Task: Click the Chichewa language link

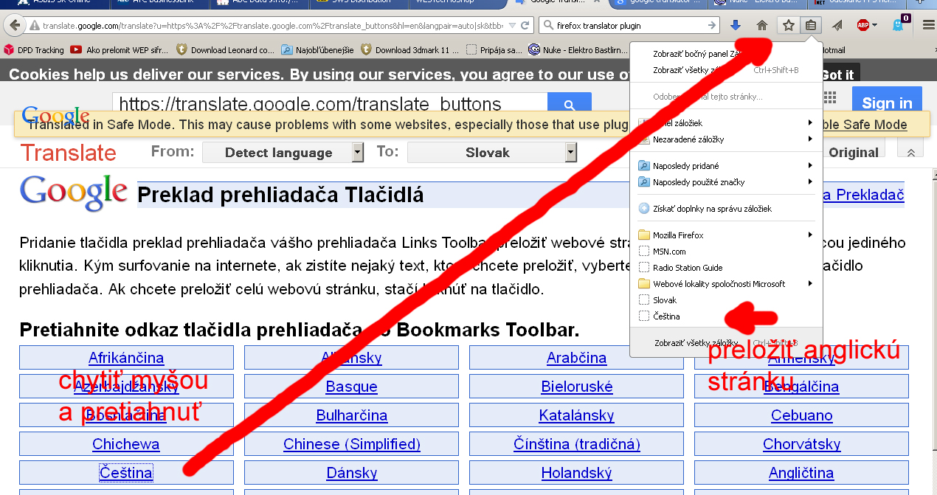Action: coord(126,444)
